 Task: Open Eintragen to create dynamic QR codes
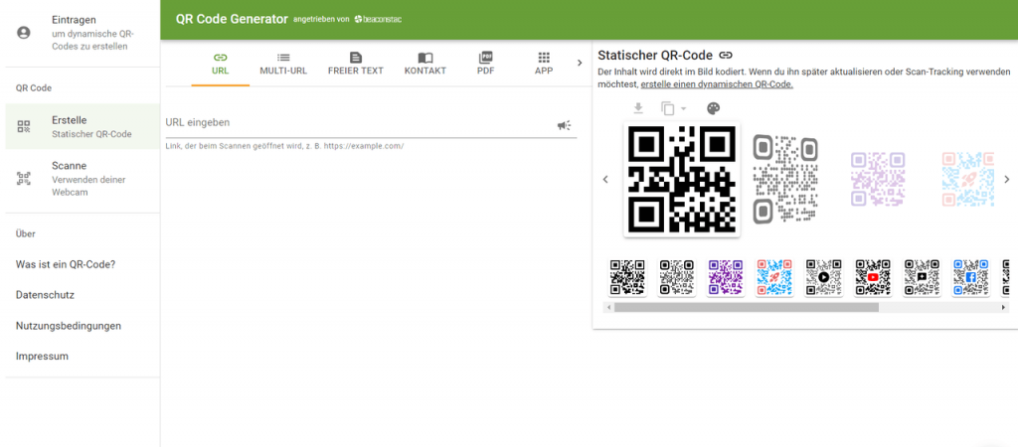83,33
